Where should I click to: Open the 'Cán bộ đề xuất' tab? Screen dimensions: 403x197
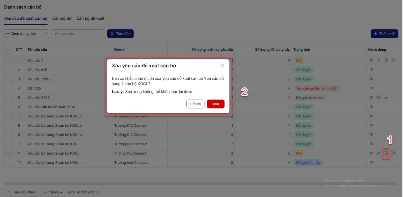point(90,18)
